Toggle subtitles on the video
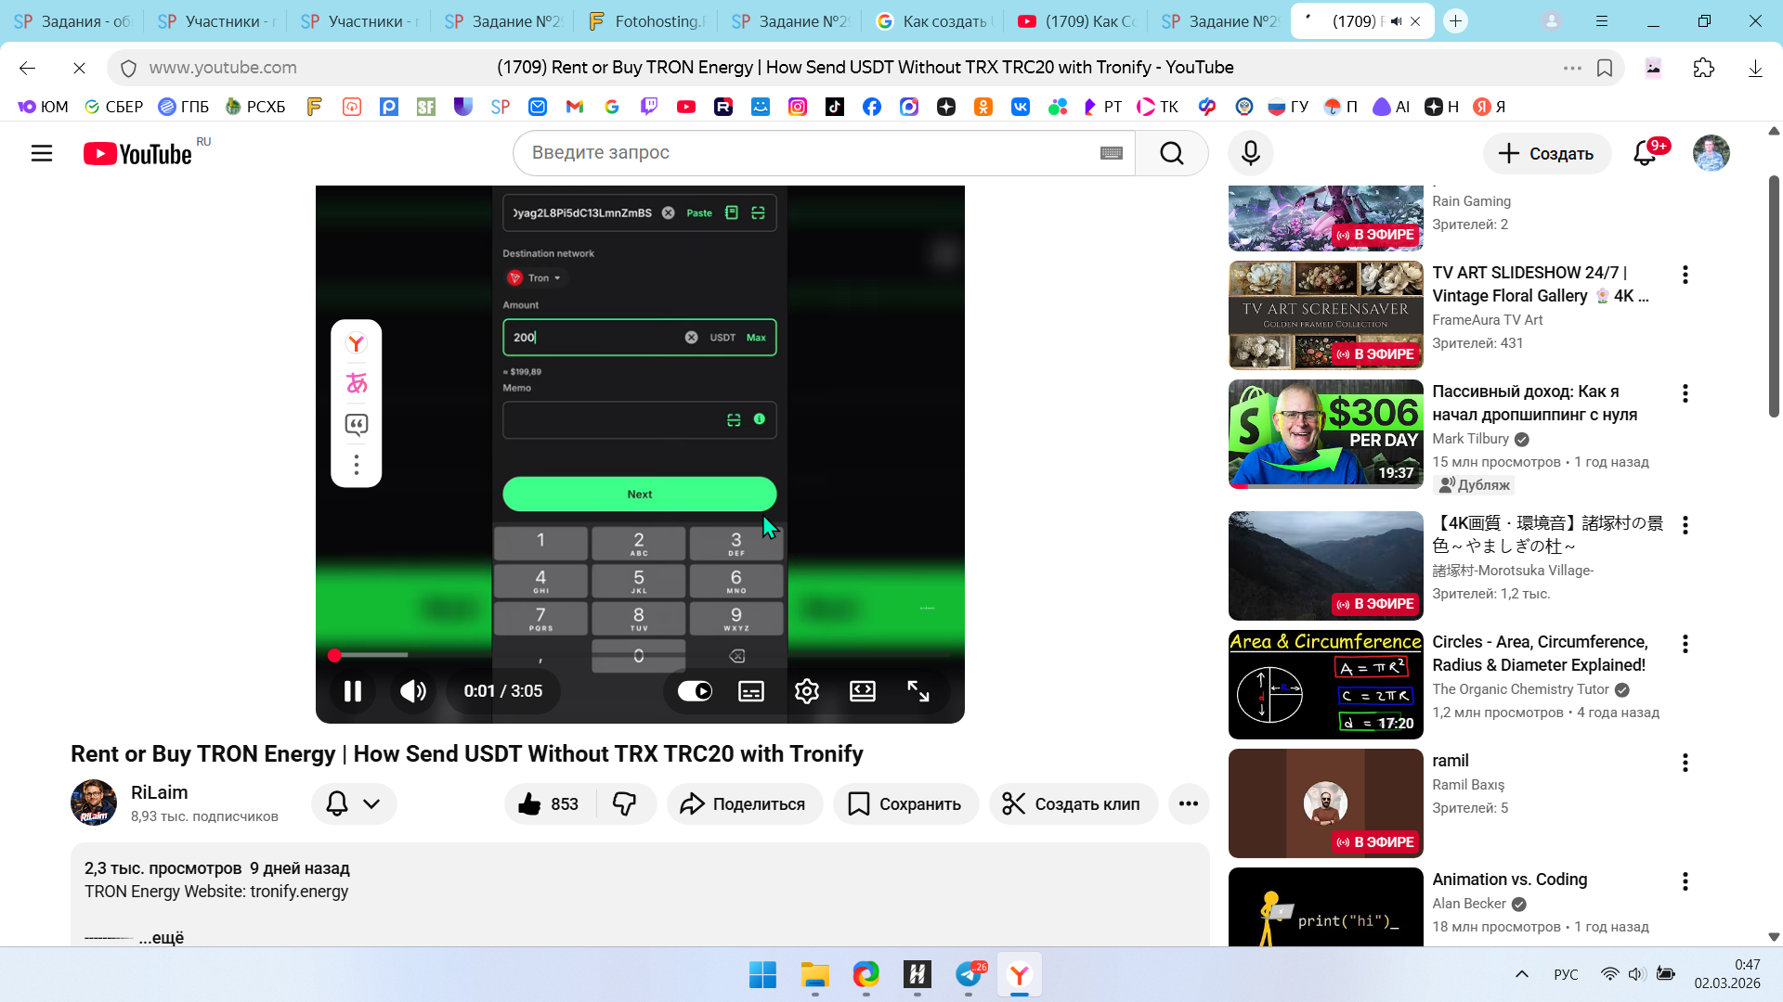The height and width of the screenshot is (1002, 1783). point(750,691)
